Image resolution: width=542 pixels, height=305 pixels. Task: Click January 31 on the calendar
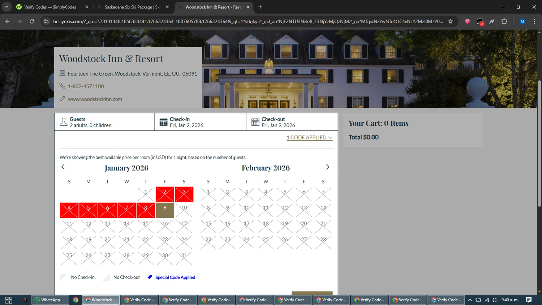[x=184, y=258]
